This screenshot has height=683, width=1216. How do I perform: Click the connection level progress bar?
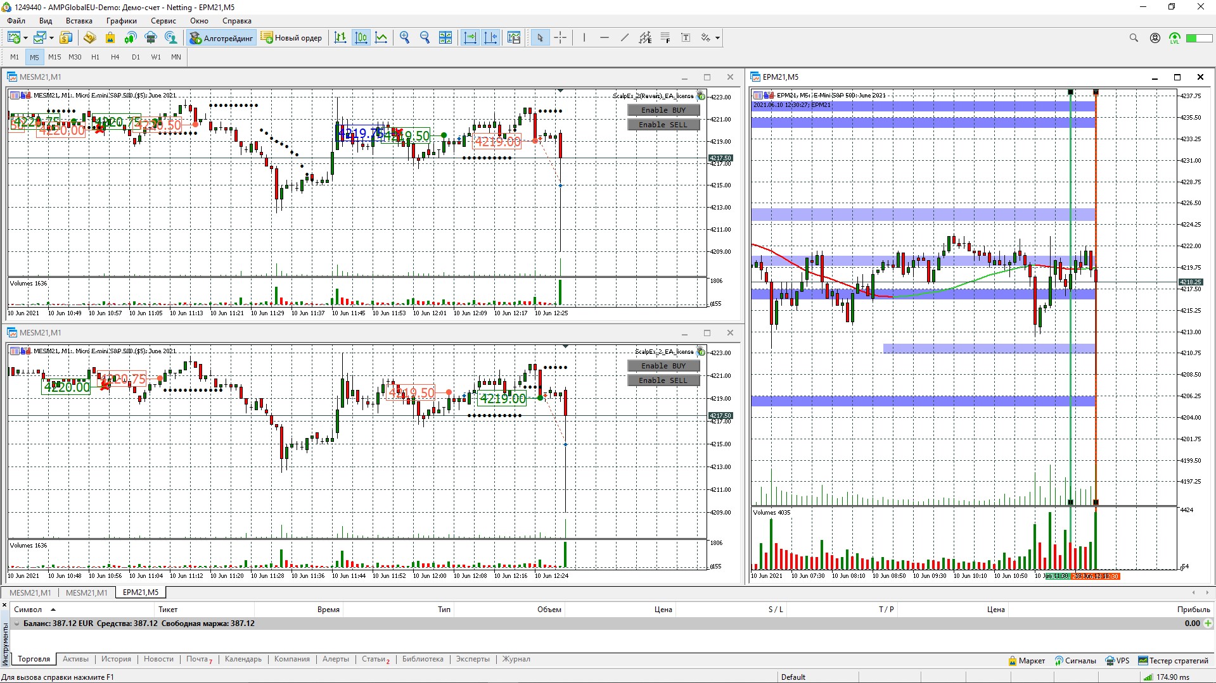[1200, 38]
